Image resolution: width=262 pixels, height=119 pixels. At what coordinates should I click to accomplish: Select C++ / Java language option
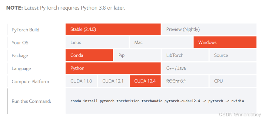pyautogui.click(x=209, y=68)
